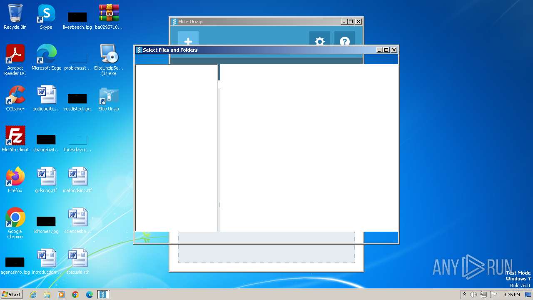
Task: Open the methodsinc.rtf document
Action: pyautogui.click(x=77, y=180)
